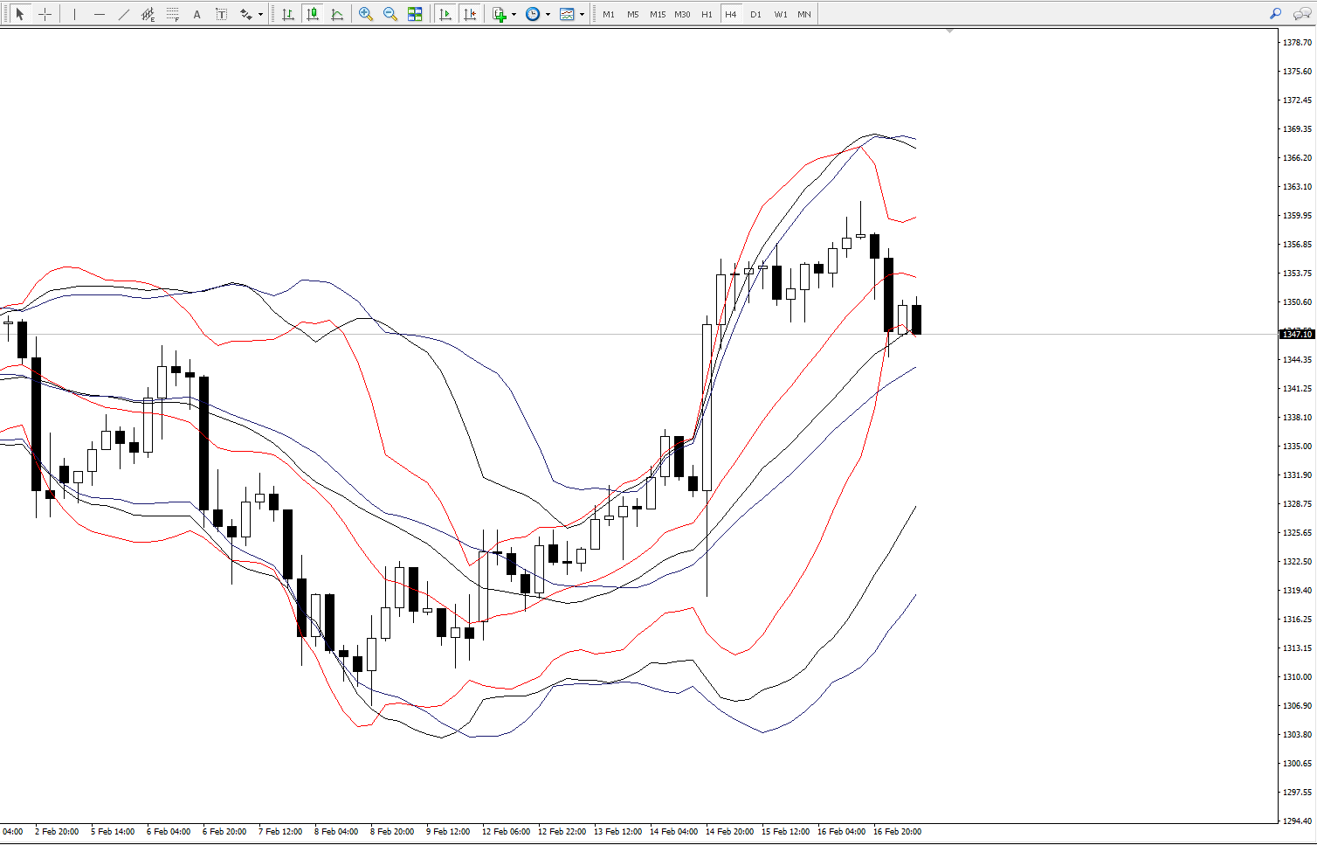The image size is (1317, 845).
Task: Open the search magnifier icon
Action: (x=1275, y=14)
